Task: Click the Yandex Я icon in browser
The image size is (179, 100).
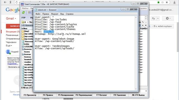Action: point(10,2)
